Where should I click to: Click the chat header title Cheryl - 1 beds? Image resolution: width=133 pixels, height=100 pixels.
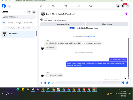[x=60, y=14]
